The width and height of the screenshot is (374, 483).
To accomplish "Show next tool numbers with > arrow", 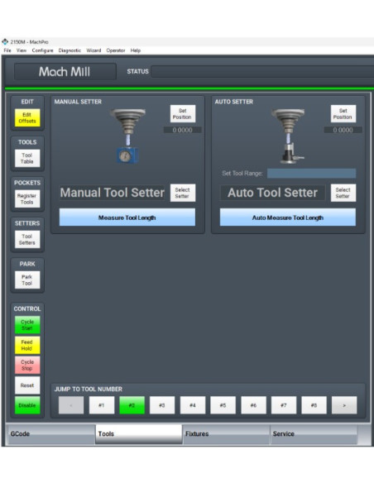I will tap(344, 405).
